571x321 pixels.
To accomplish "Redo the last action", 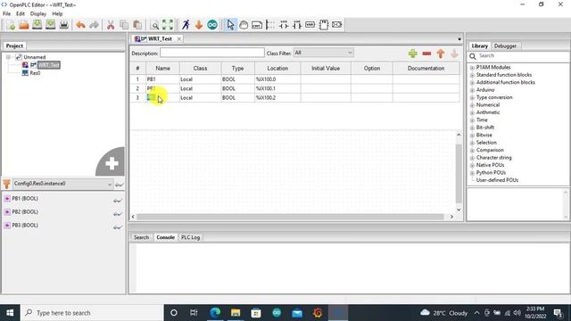I will (94, 25).
